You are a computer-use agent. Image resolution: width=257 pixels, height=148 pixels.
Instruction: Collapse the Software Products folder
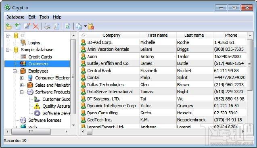click(x=22, y=92)
